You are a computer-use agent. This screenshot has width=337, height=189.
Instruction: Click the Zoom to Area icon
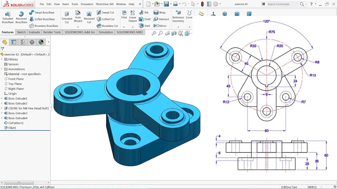[161, 33]
